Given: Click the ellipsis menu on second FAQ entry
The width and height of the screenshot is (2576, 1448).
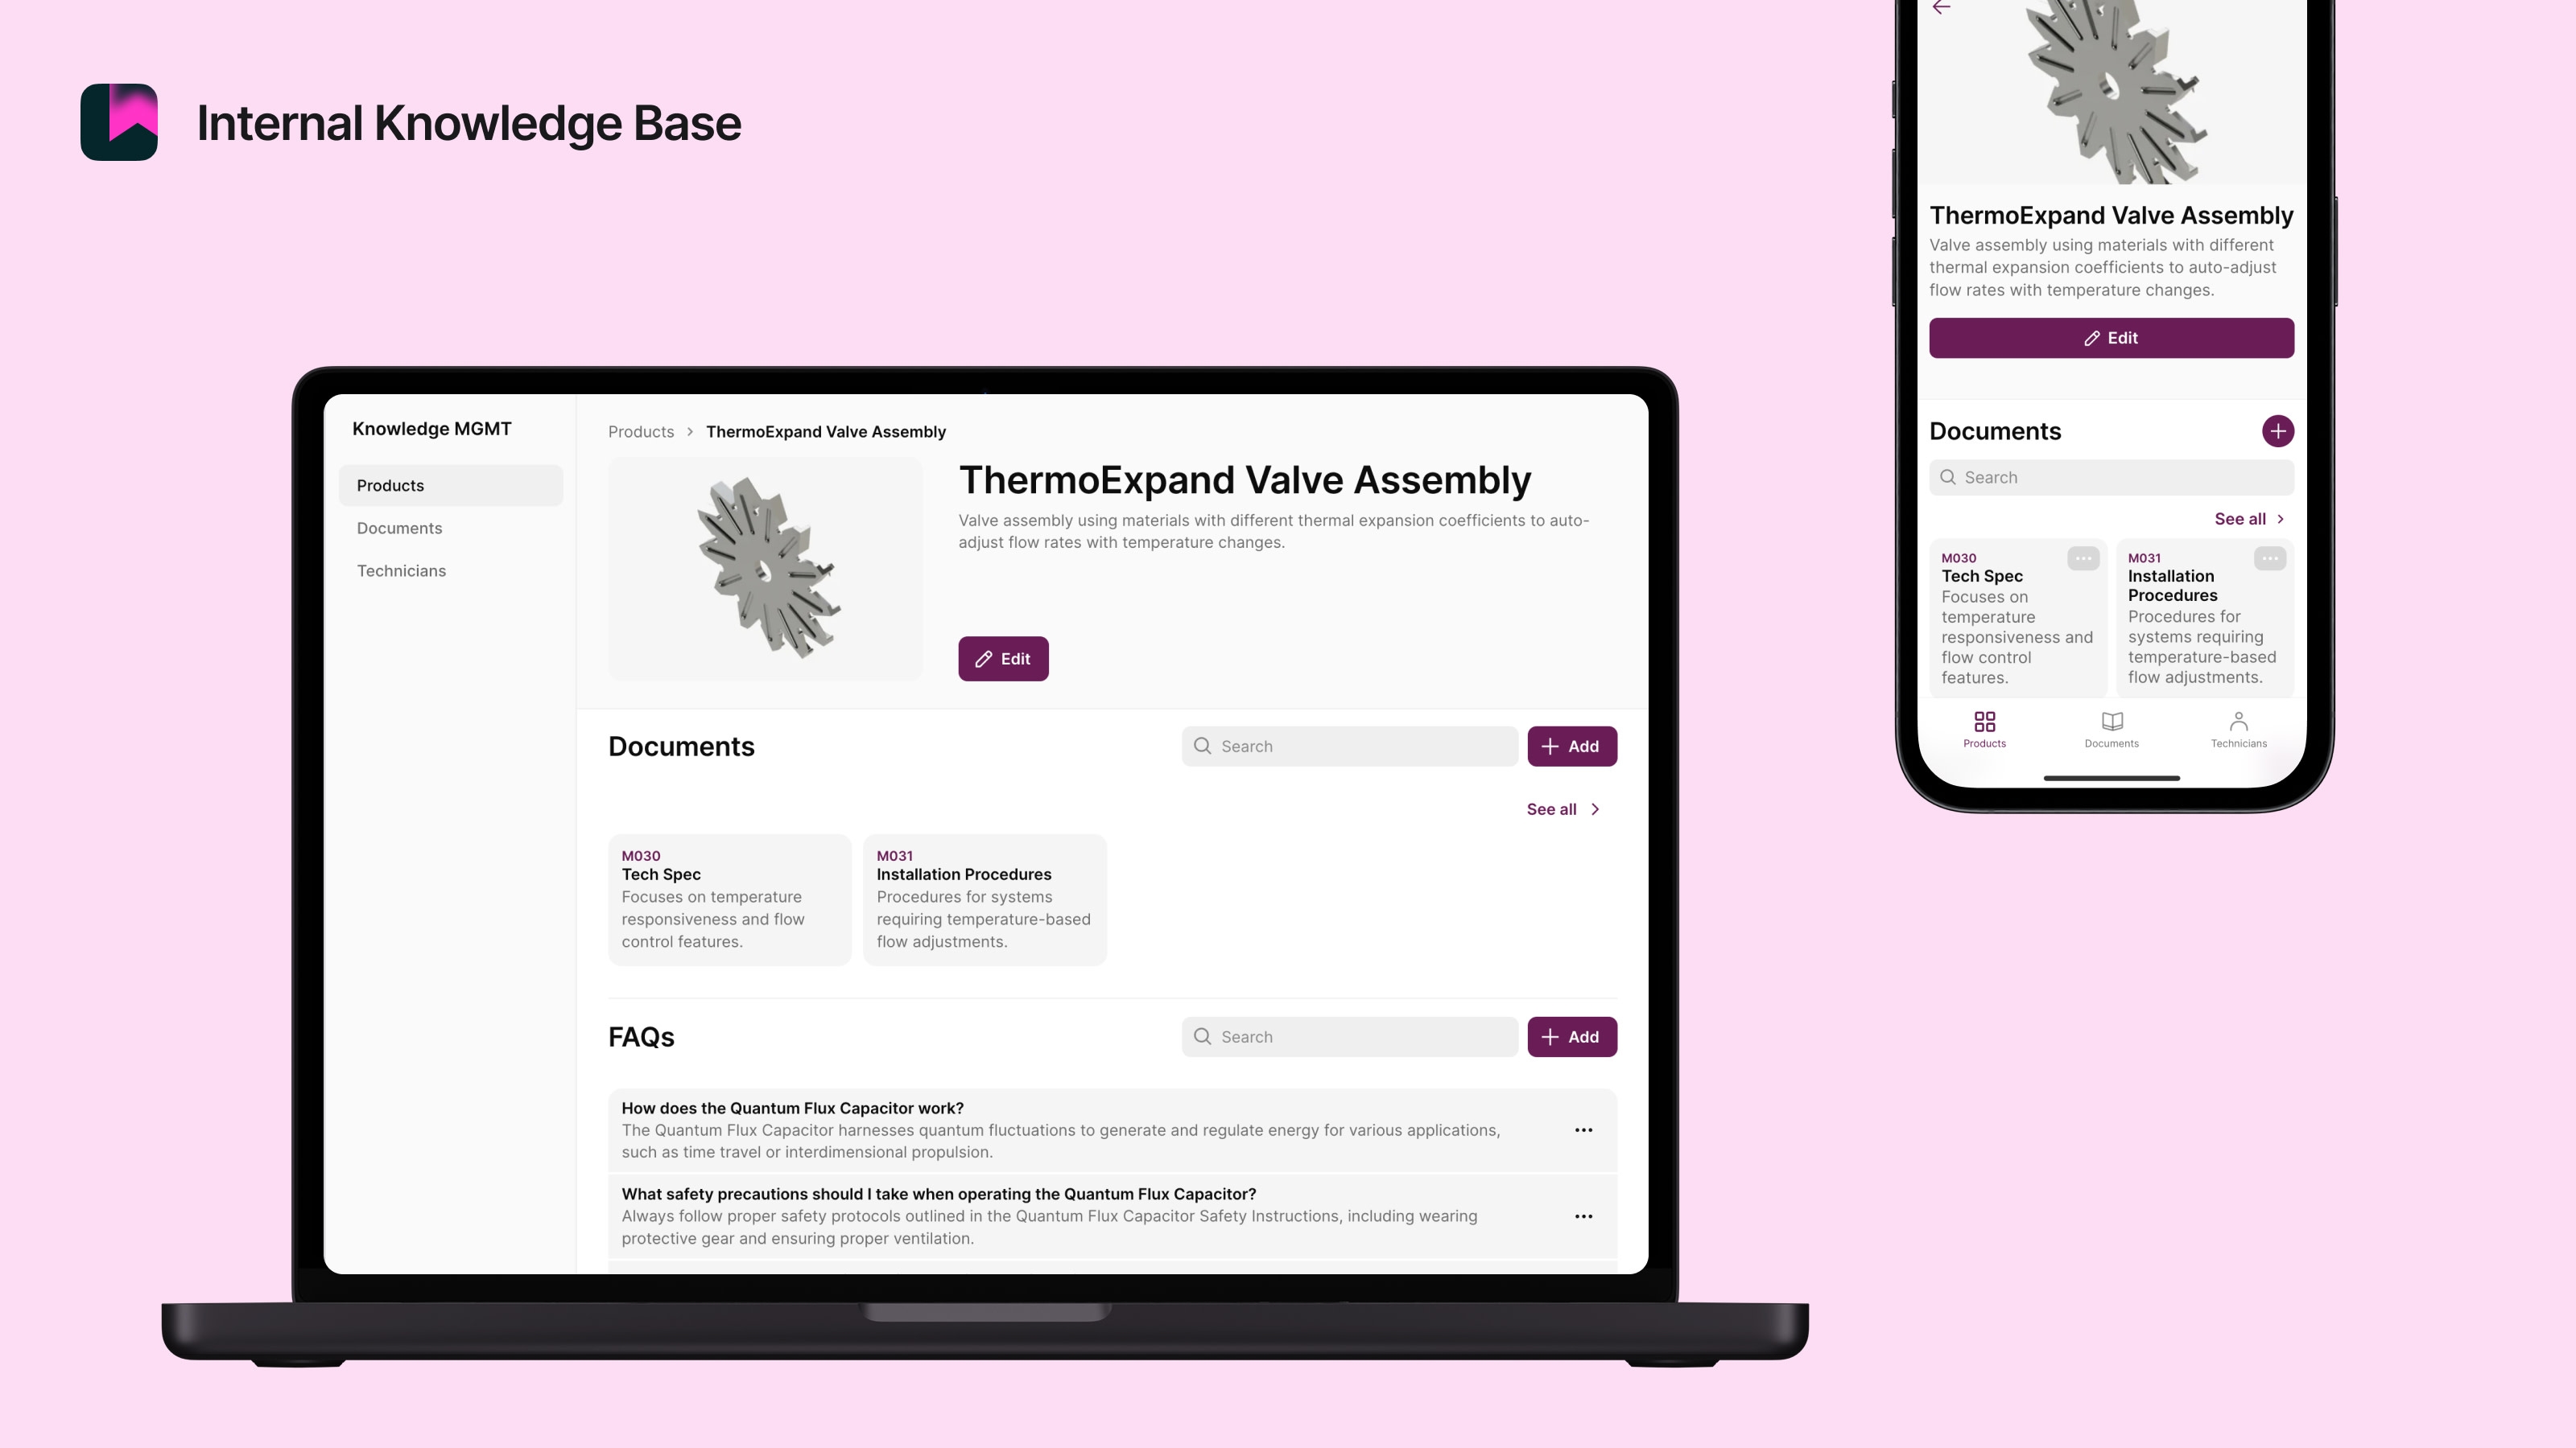Looking at the screenshot, I should pos(1583,1216).
